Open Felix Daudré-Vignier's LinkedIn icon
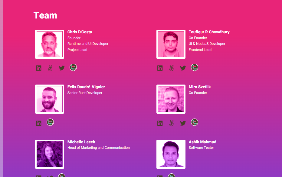 coord(39,123)
